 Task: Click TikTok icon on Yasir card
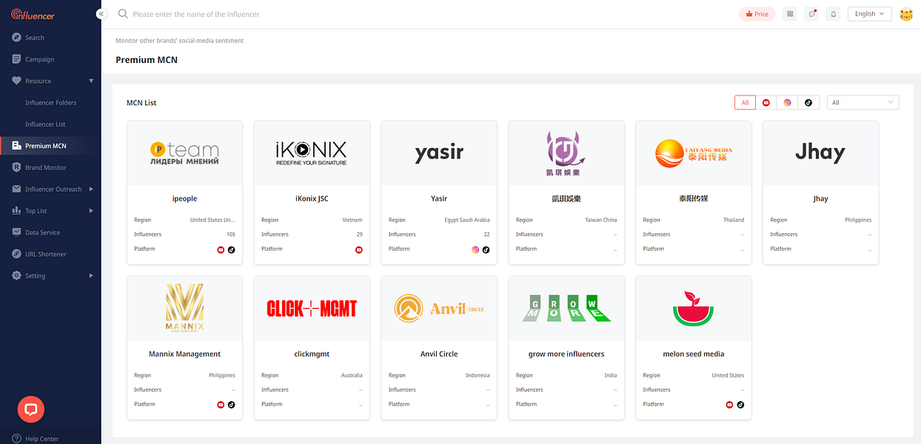486,249
